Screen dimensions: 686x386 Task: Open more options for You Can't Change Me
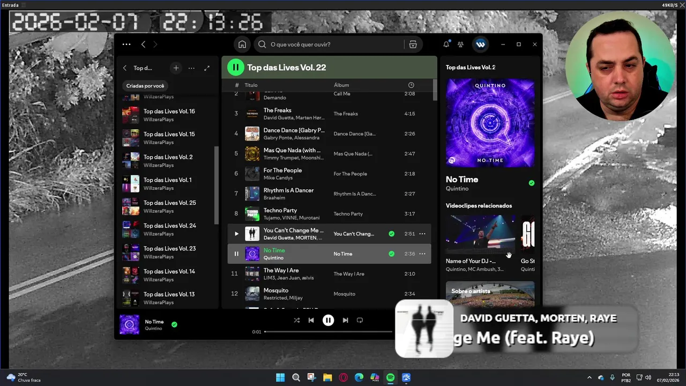[x=422, y=234]
